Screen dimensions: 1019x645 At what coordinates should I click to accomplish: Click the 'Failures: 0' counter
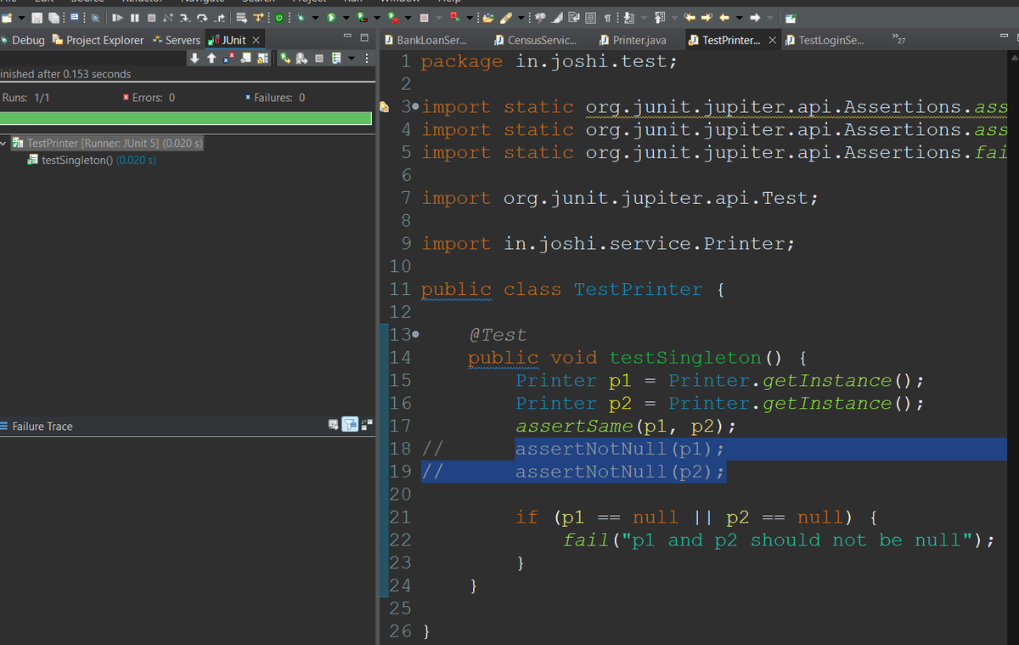[x=273, y=98]
